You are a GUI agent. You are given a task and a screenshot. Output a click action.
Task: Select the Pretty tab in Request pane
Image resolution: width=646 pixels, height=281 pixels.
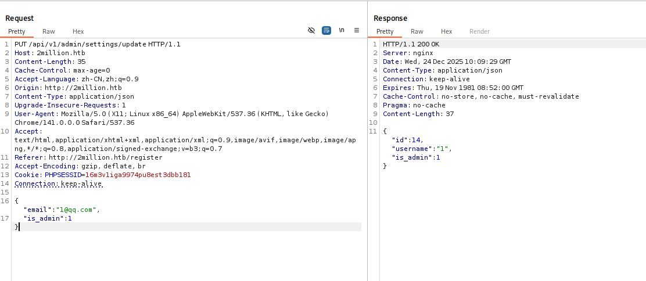[x=17, y=31]
